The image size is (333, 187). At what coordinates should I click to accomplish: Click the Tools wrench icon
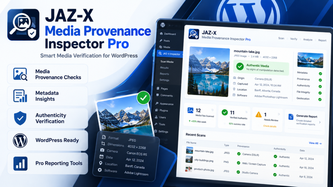[156, 124]
